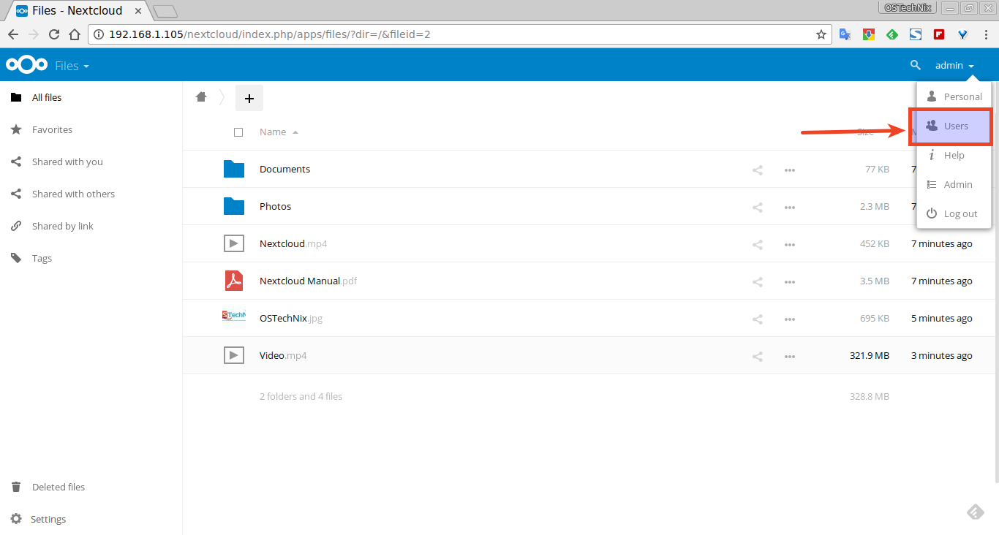The image size is (999, 535).
Task: Select Users from admin menu
Action: 951,126
